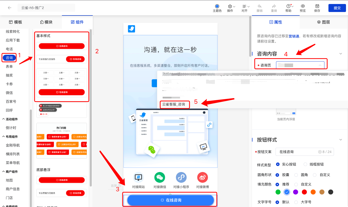Switch to the 模板 tab
This screenshot has width=348, height=207.
16,22
